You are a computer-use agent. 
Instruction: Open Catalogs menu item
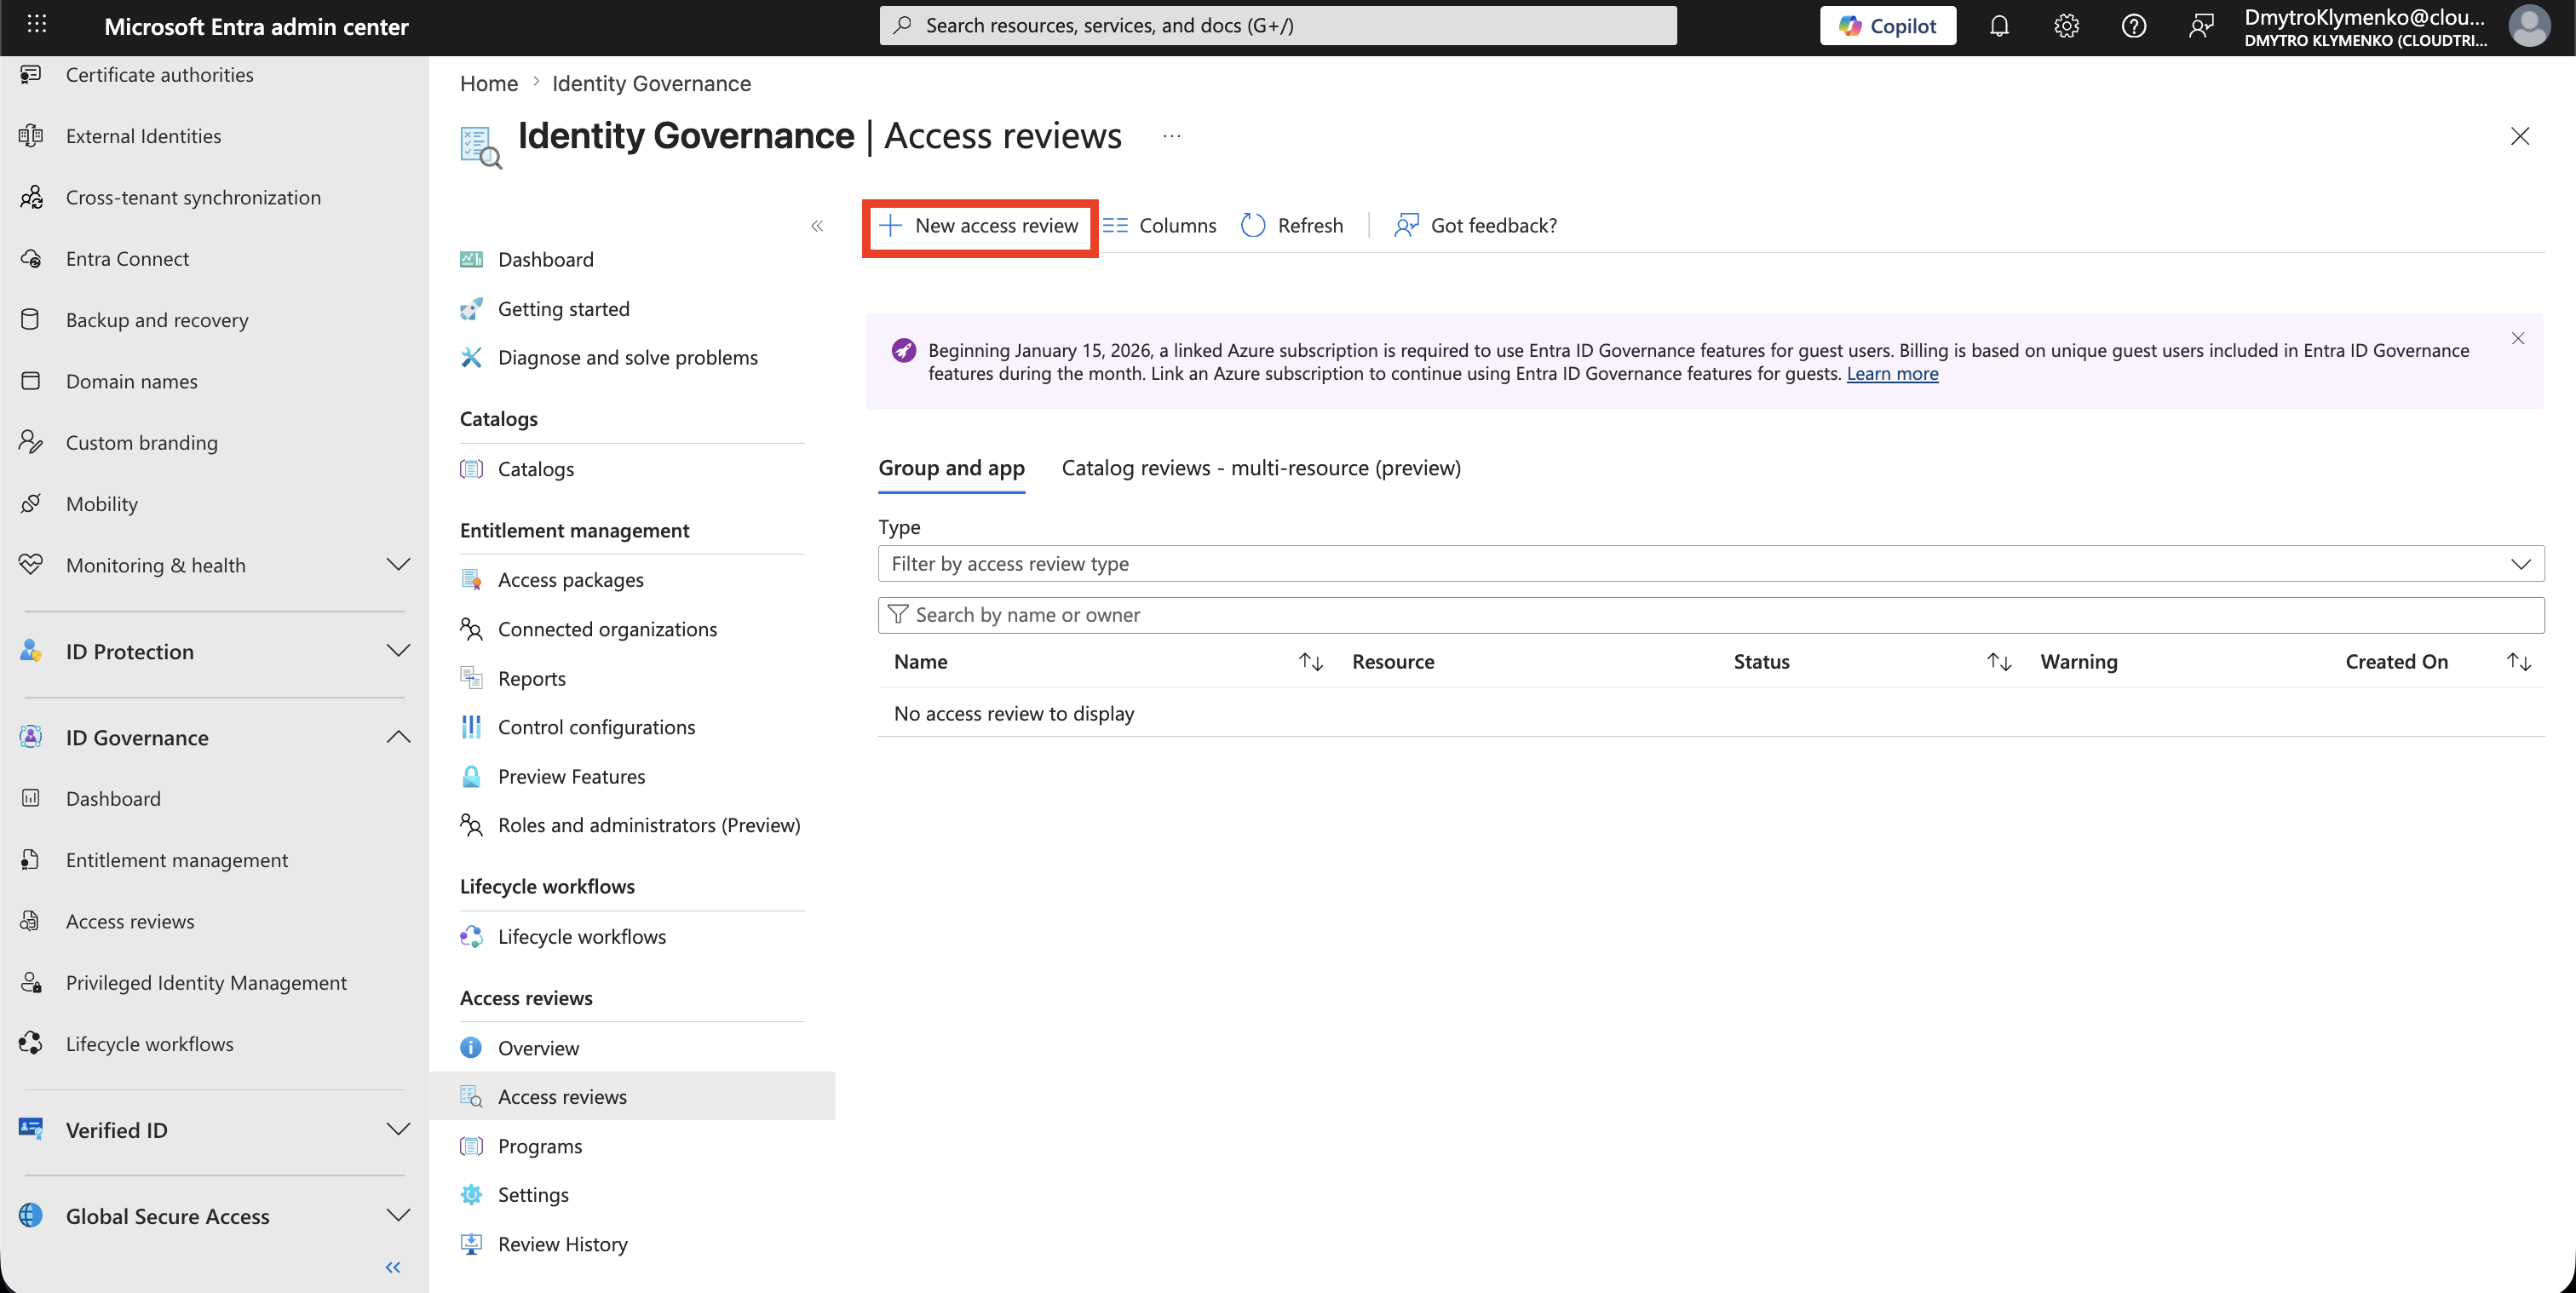point(535,469)
